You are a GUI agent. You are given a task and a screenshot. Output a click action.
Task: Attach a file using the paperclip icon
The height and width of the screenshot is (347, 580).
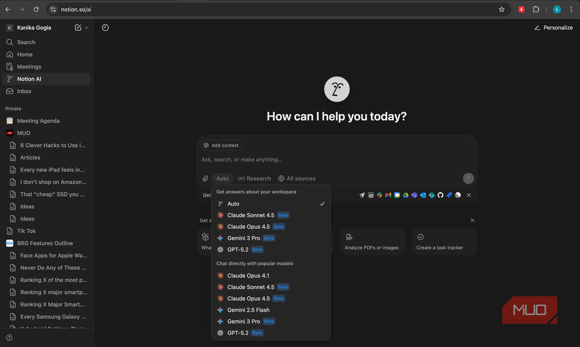[205, 178]
